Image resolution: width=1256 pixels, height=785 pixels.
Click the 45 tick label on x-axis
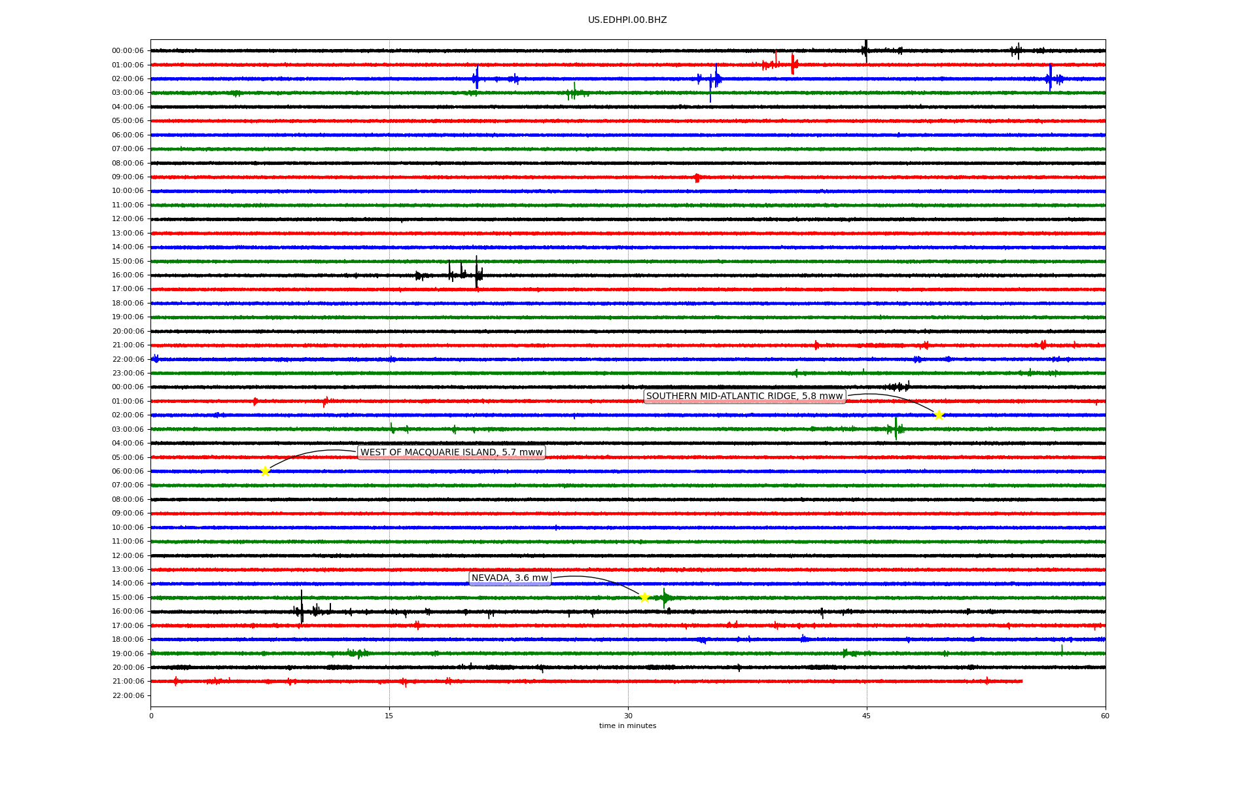point(867,716)
